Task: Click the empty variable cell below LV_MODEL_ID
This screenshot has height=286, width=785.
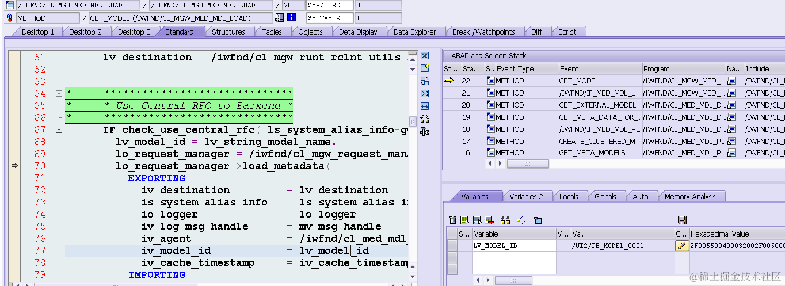Action: [x=514, y=258]
